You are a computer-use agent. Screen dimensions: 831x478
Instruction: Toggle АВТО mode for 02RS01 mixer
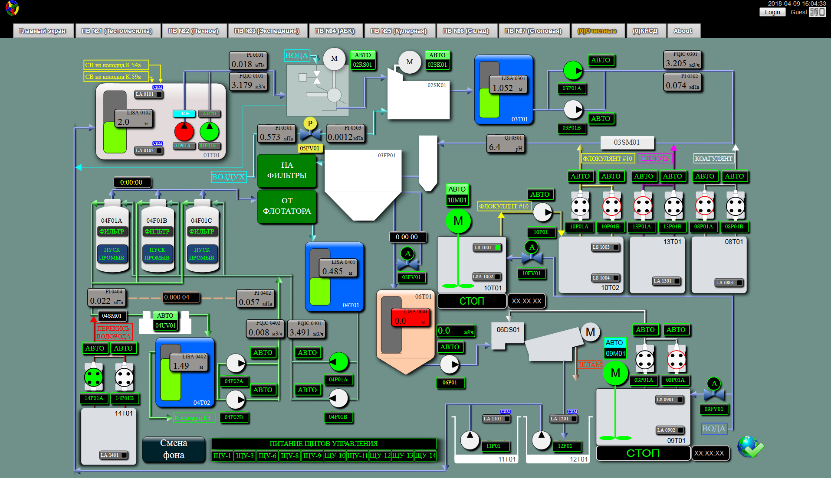tap(362, 55)
